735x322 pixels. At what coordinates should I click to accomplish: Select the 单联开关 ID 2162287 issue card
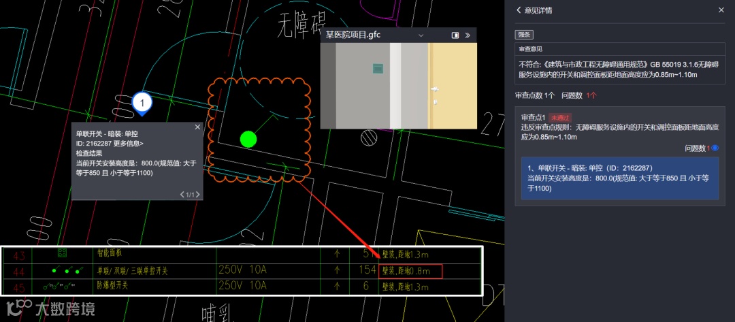620,178
